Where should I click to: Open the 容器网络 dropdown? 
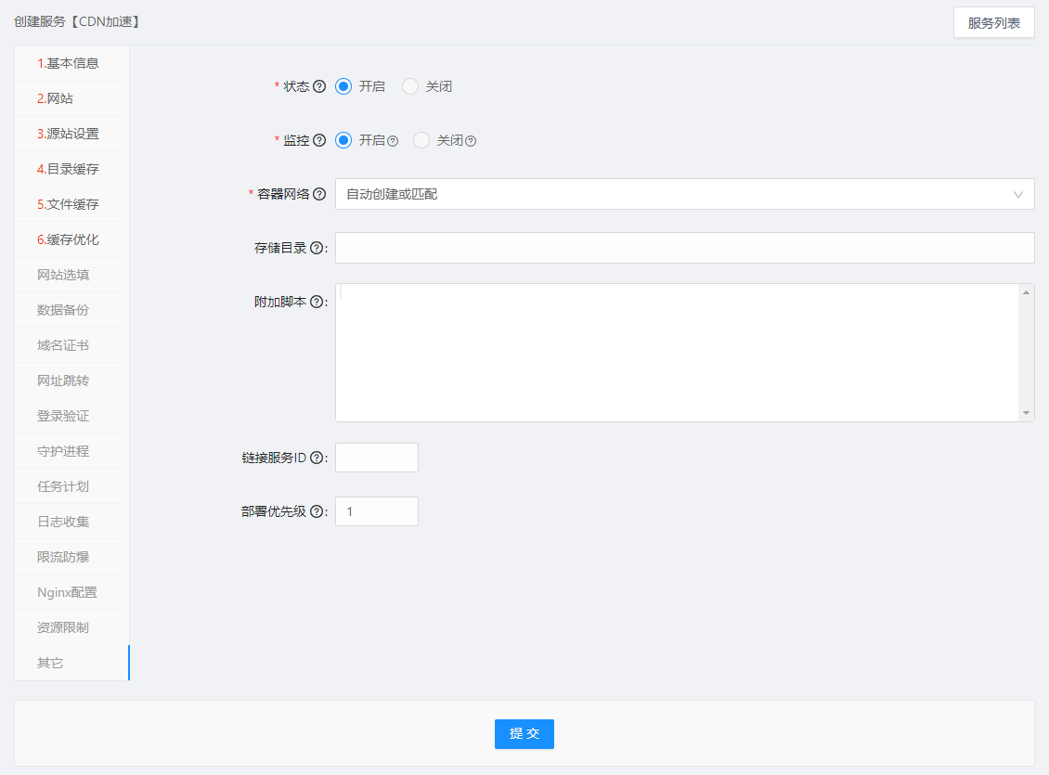pos(684,194)
